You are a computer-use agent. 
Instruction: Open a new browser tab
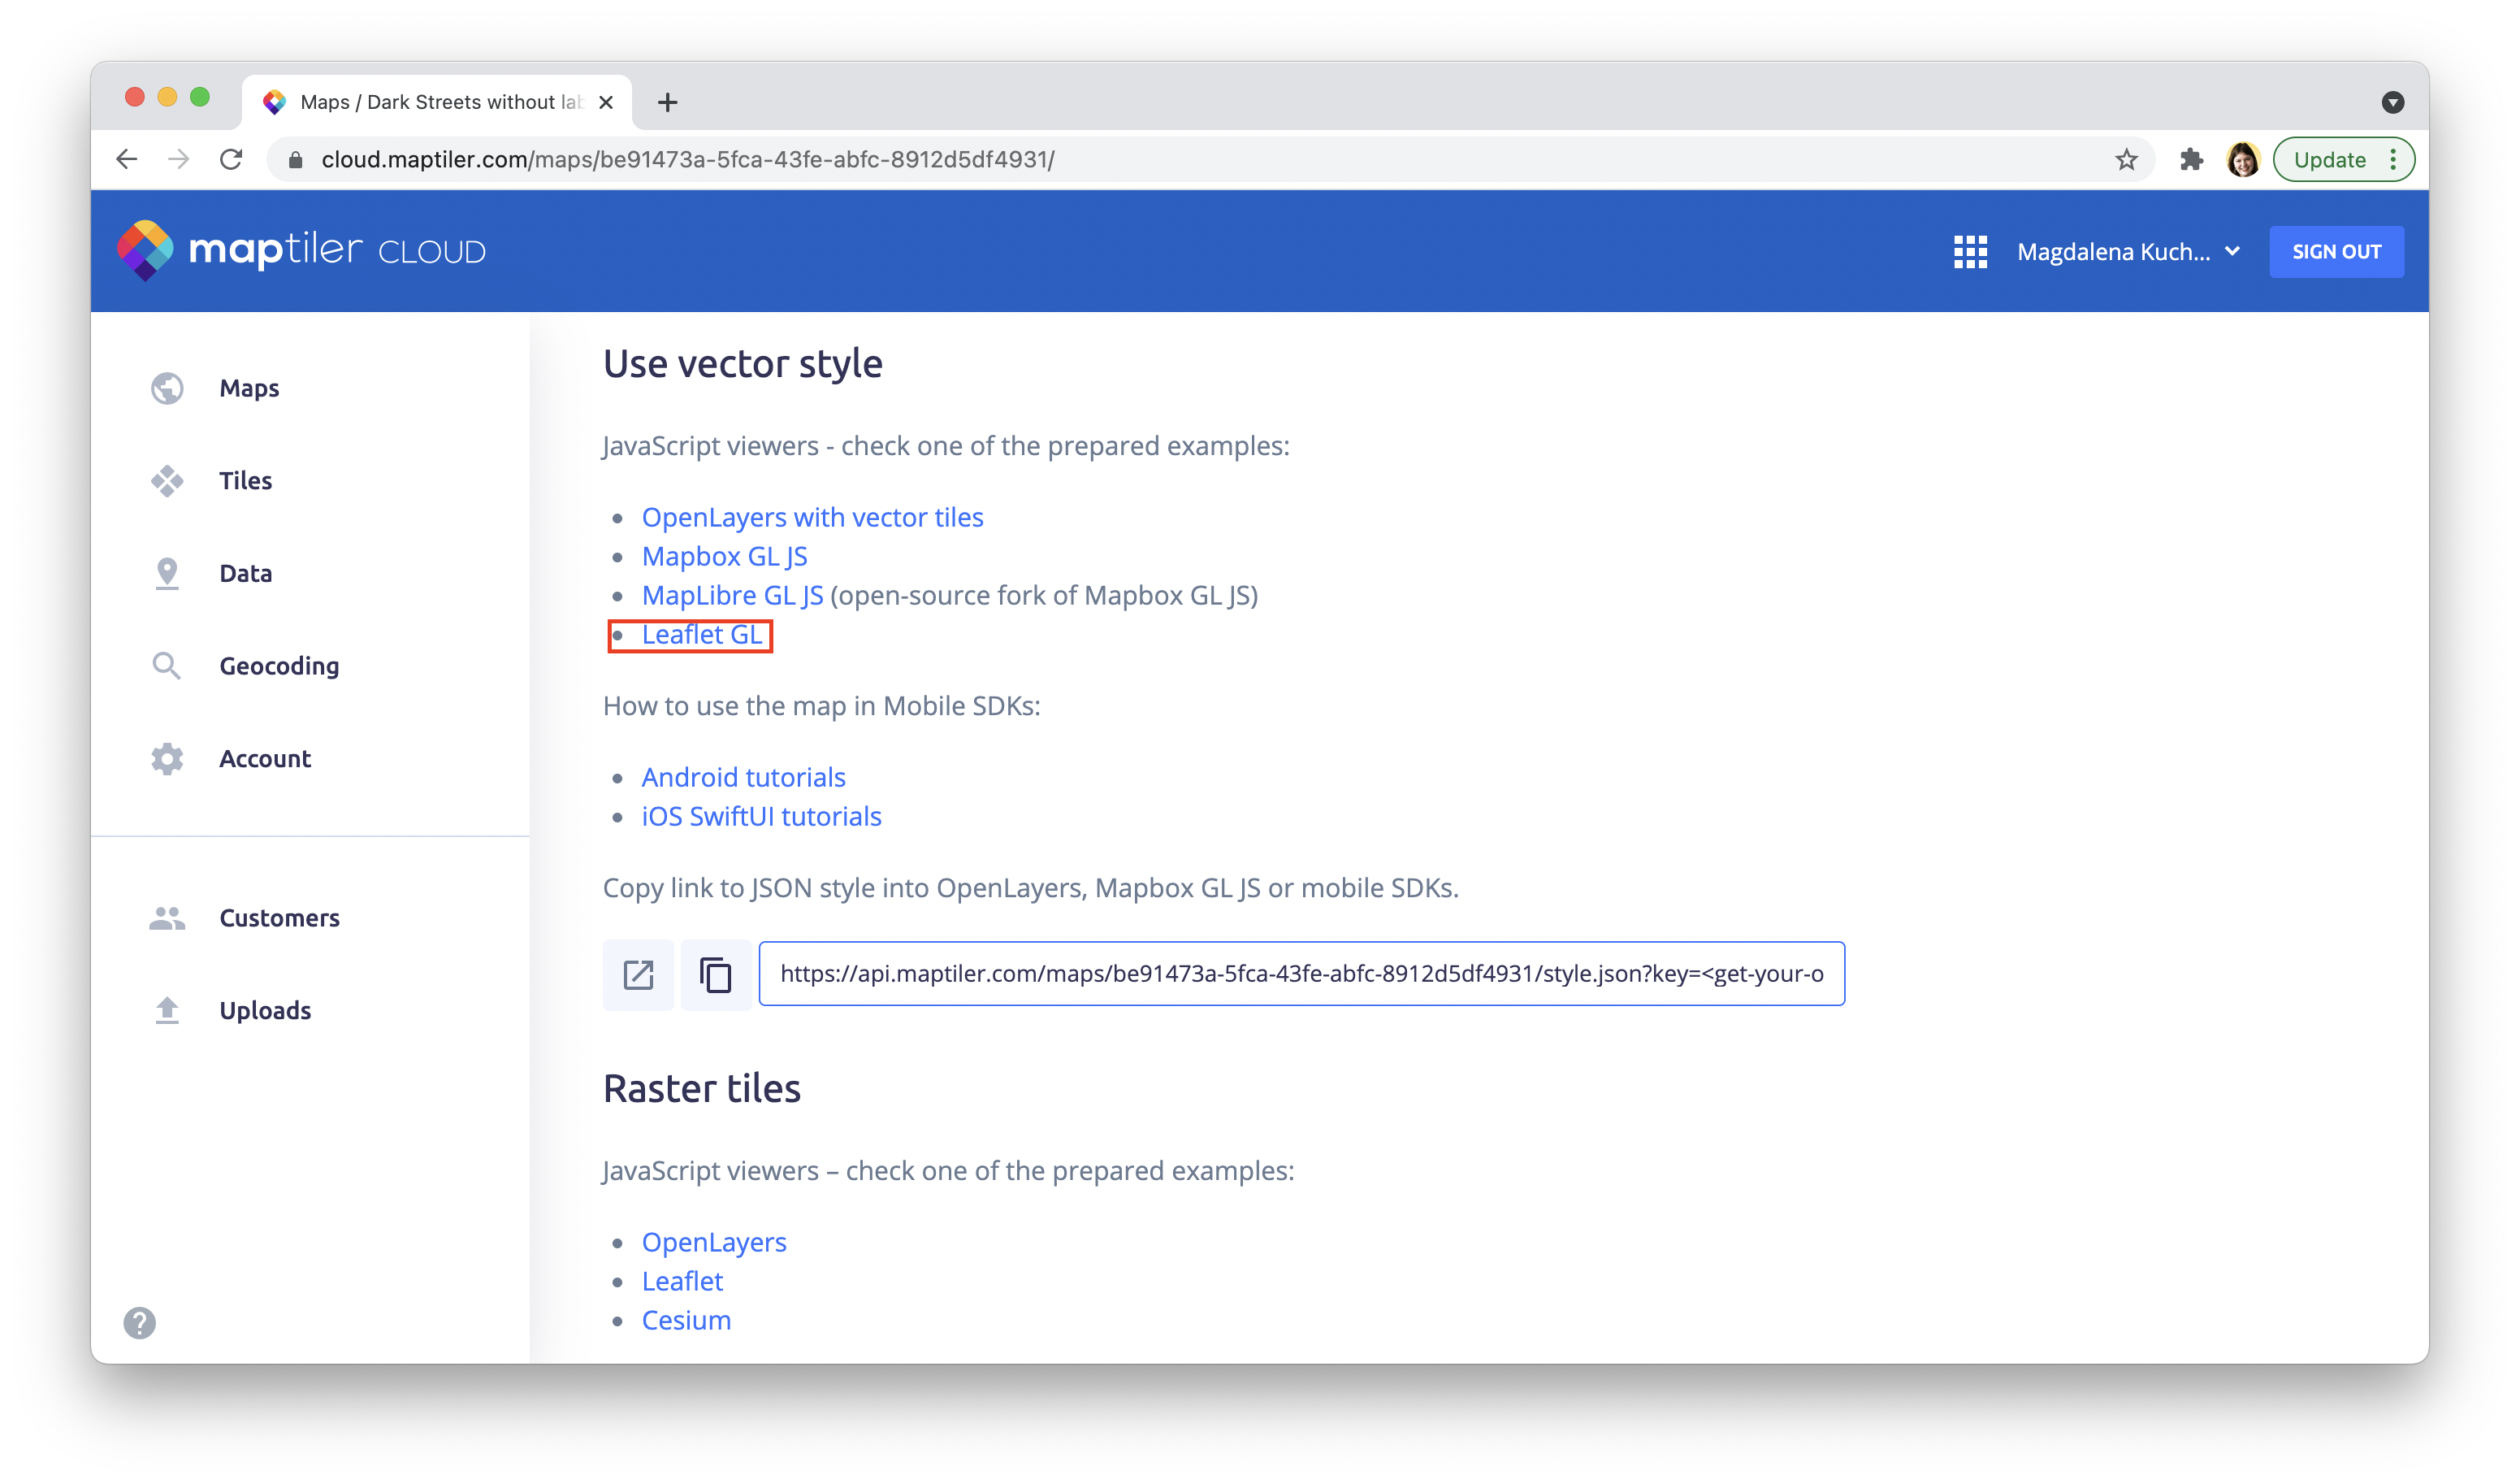(x=668, y=102)
